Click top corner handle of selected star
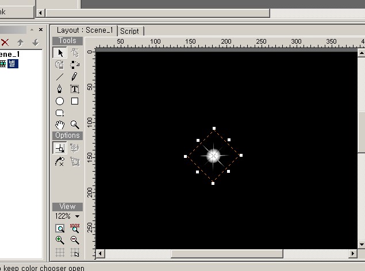 pyautogui.click(x=214, y=128)
